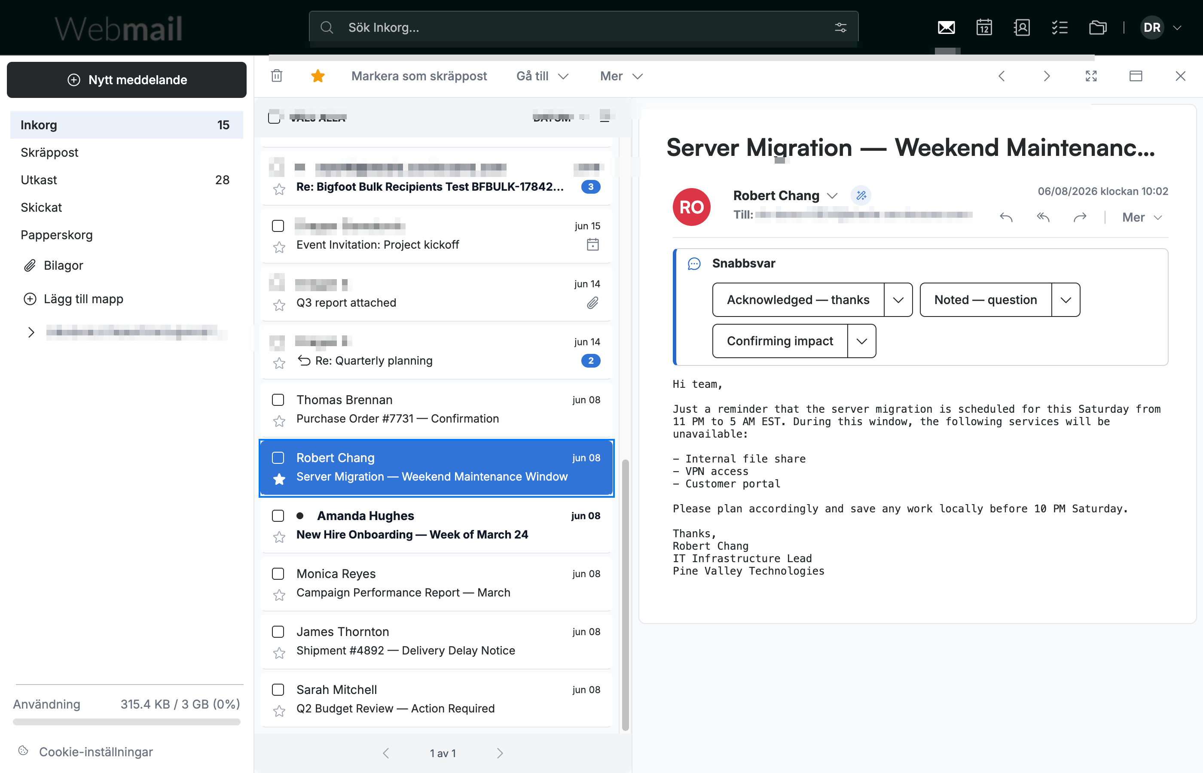Insert Noted — question quick reply
The image size is (1203, 773).
tap(986, 300)
